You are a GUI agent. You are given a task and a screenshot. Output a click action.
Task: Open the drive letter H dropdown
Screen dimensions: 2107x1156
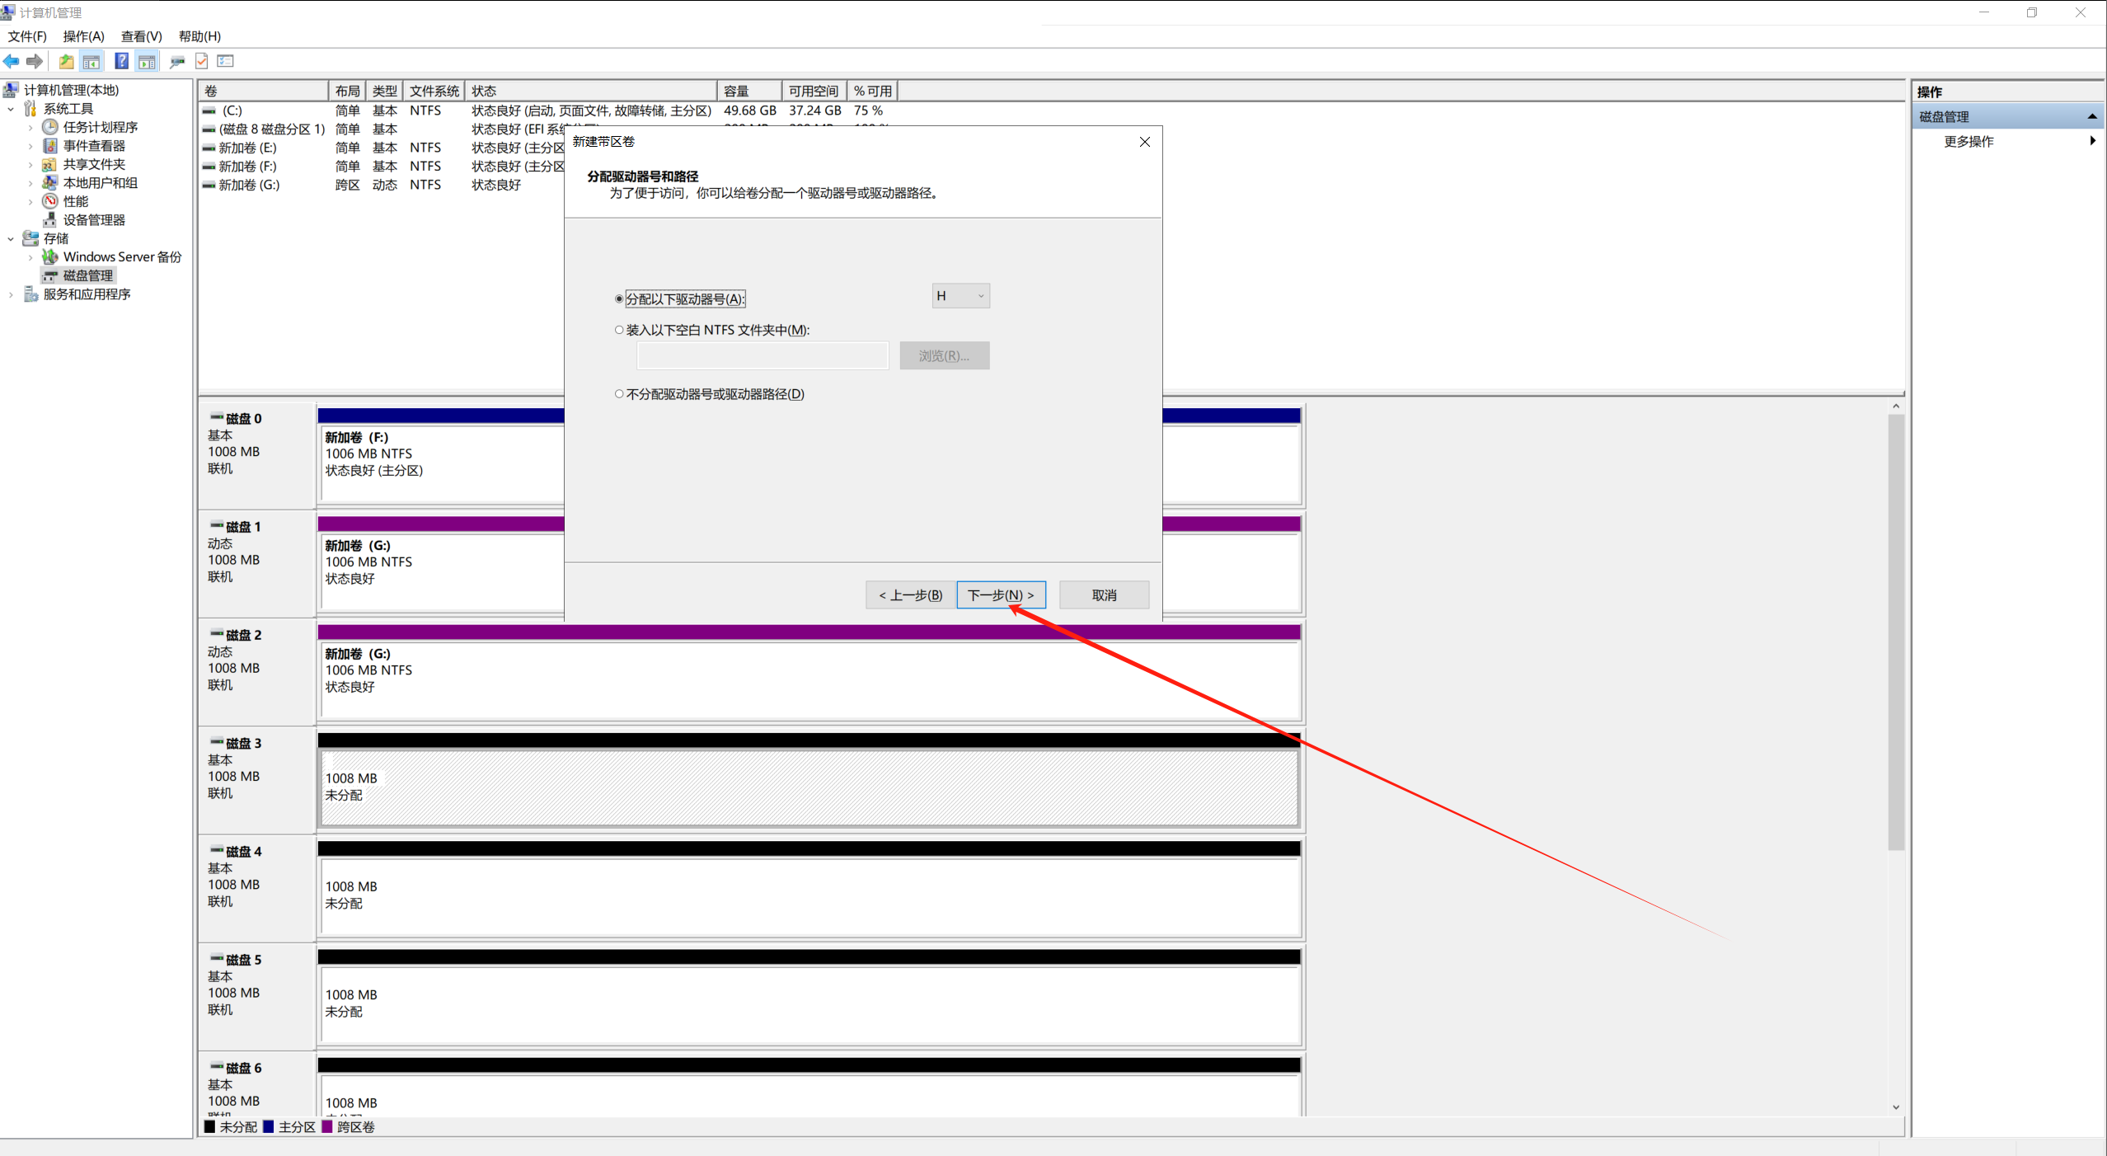[x=960, y=296]
